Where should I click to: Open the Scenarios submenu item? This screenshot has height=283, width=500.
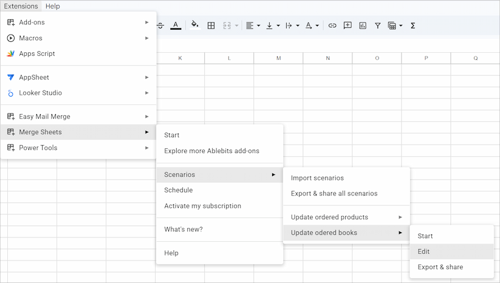click(220, 175)
